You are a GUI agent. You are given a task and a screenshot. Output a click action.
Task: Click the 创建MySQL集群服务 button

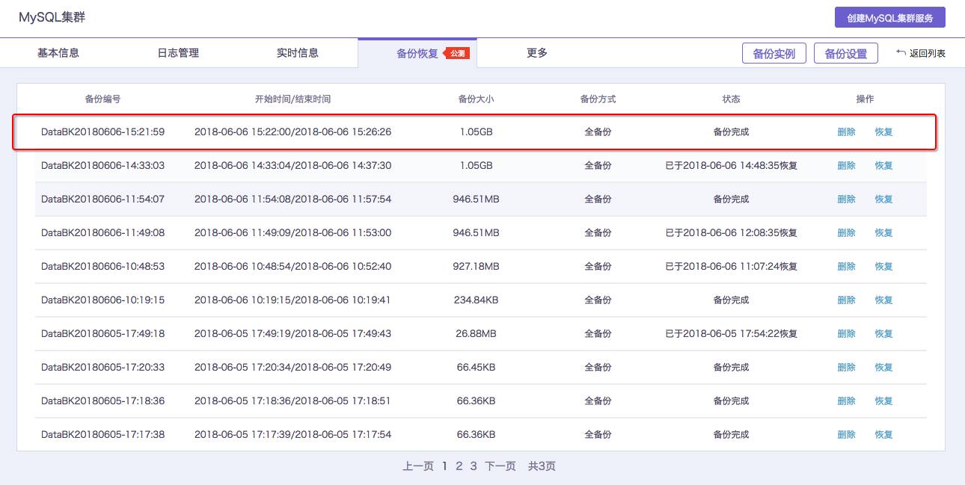890,17
